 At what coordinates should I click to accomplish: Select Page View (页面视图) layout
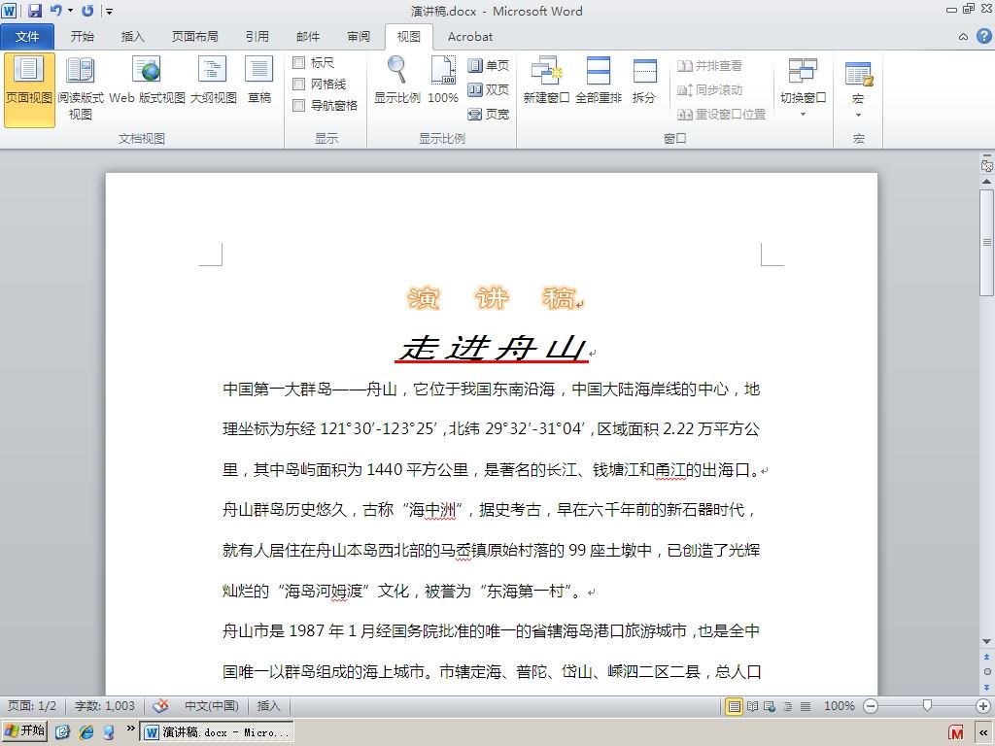(29, 89)
